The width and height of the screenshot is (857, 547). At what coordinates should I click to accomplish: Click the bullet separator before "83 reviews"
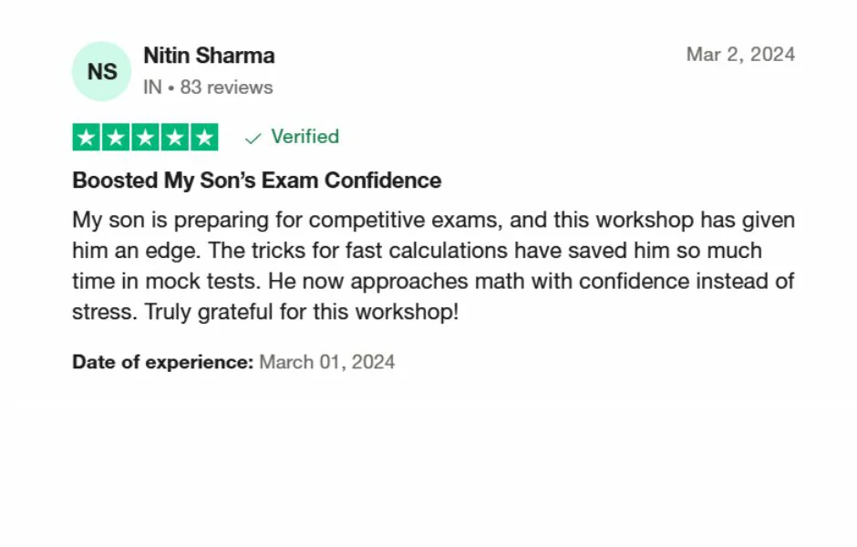(x=170, y=88)
